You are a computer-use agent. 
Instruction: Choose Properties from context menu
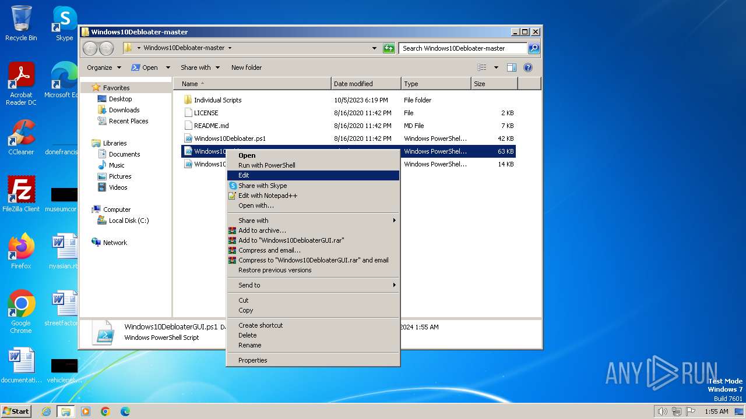313,360
